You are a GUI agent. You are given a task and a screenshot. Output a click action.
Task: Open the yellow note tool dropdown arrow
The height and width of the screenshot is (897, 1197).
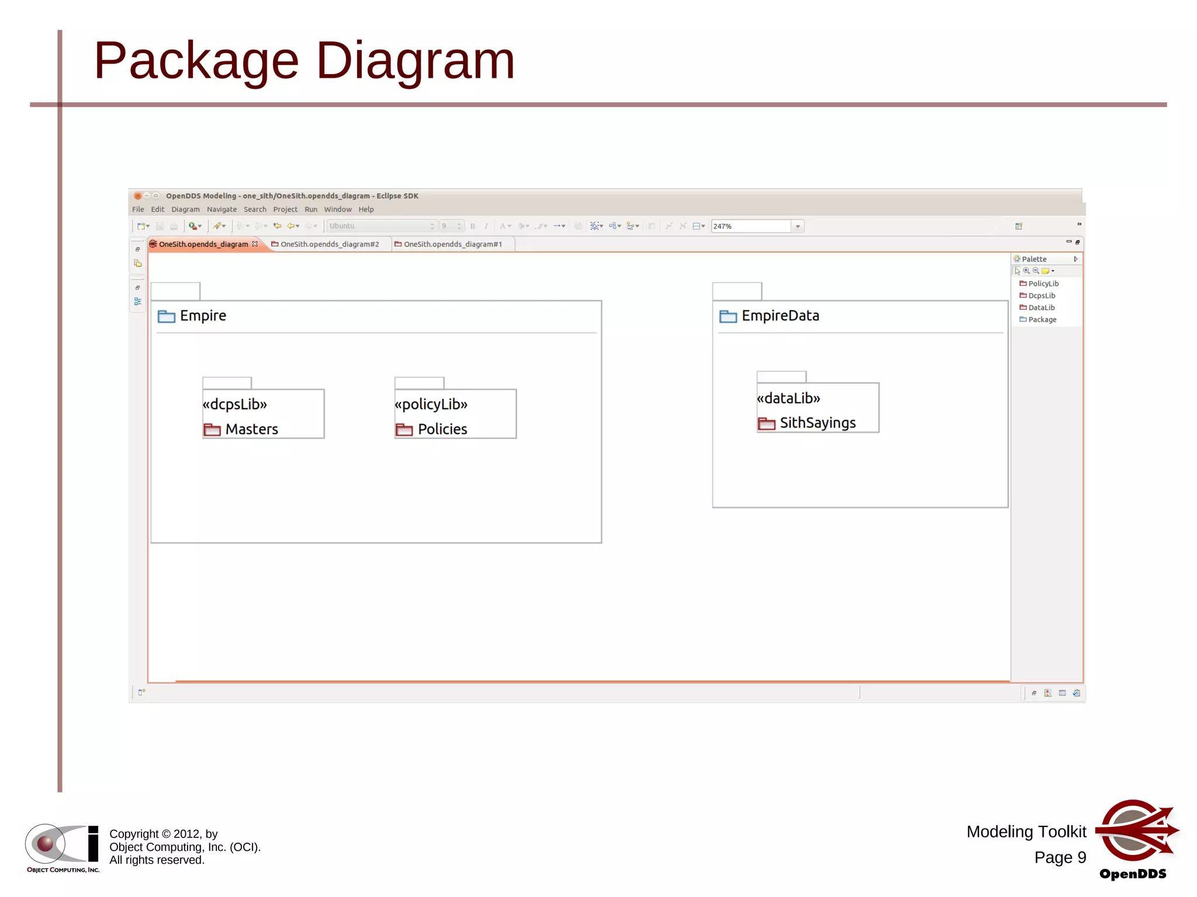pyautogui.click(x=1053, y=271)
